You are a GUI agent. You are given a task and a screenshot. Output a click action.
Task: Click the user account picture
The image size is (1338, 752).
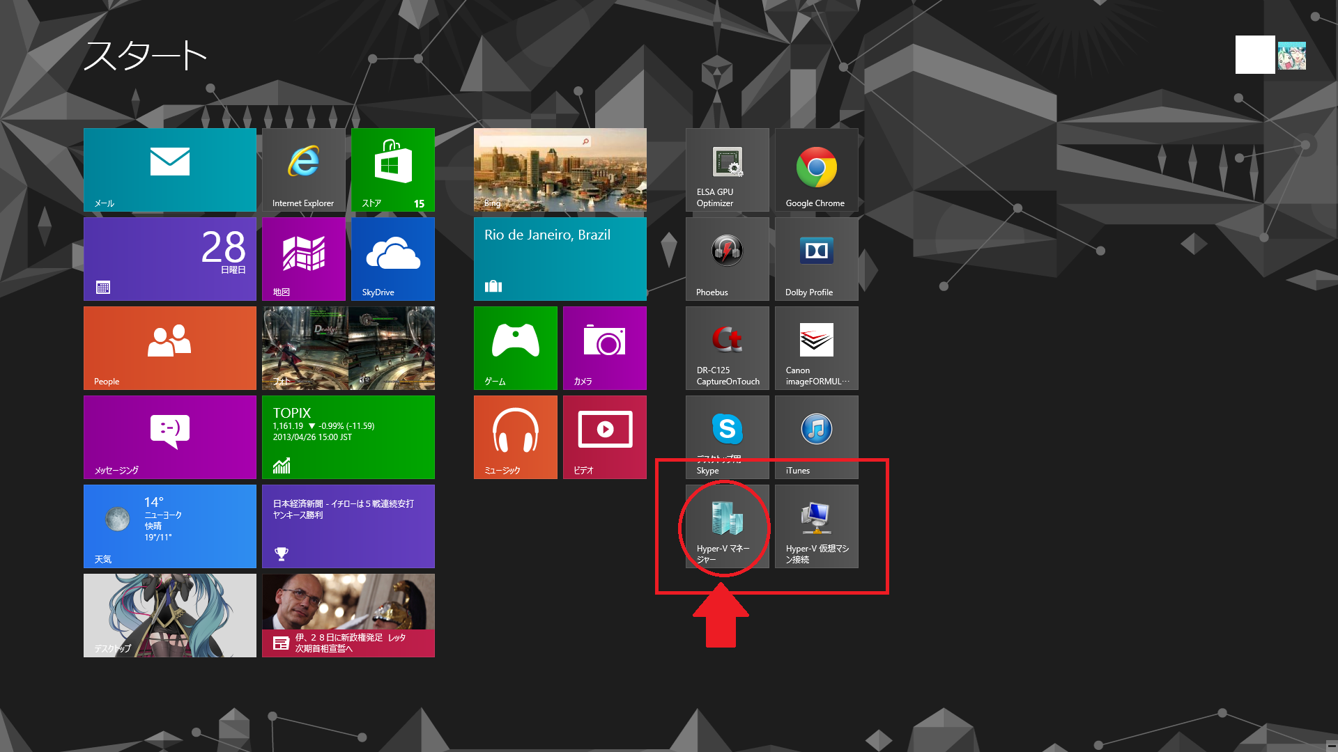(x=1291, y=55)
